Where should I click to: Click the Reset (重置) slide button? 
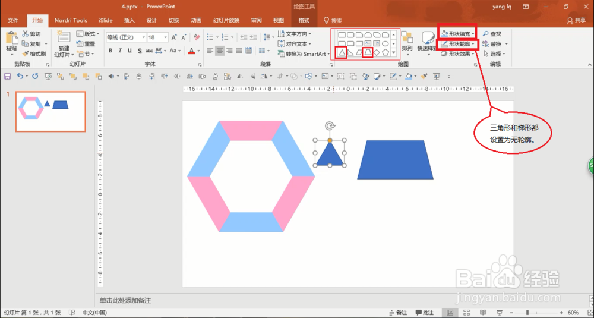[86, 44]
